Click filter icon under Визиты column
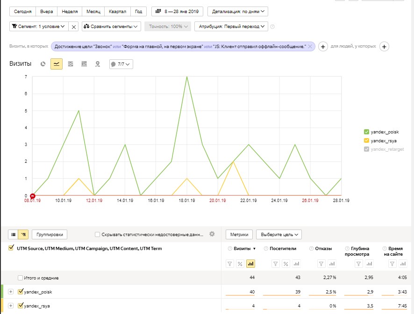414x314 pixels. 230,264
